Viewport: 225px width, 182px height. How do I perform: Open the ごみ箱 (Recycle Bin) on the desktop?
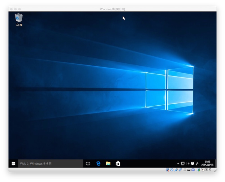(x=18, y=18)
